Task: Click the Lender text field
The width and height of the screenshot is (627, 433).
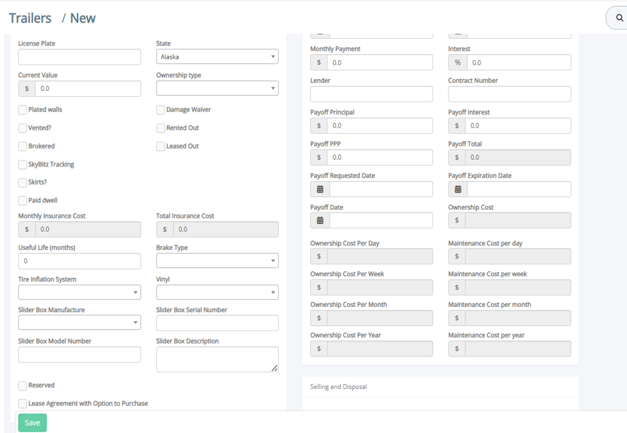Action: 371,94
